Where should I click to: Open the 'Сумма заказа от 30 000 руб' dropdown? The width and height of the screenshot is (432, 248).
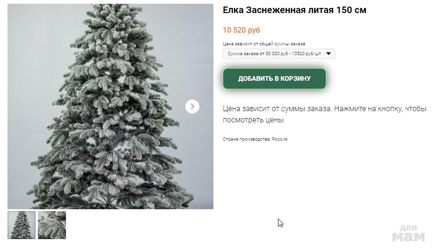click(279, 54)
